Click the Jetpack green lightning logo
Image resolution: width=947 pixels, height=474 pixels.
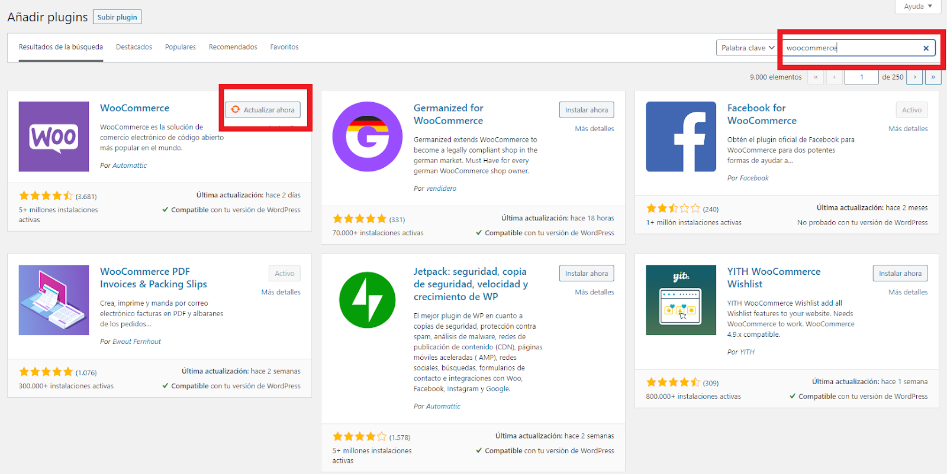tap(368, 300)
